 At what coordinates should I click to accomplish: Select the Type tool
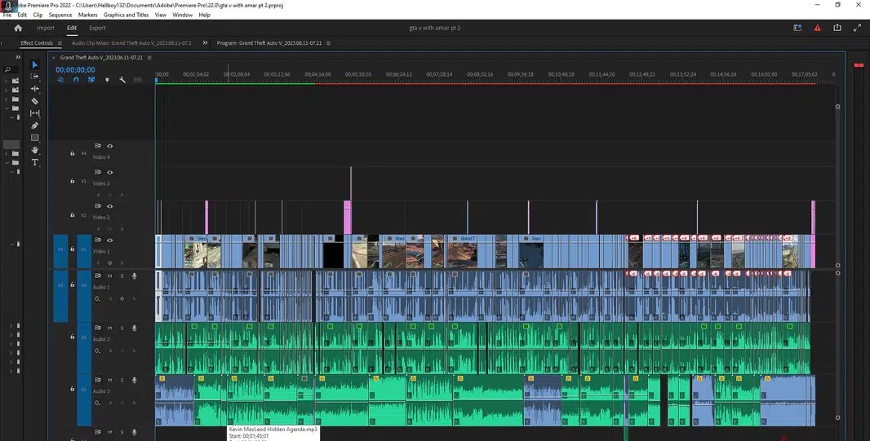coord(34,162)
